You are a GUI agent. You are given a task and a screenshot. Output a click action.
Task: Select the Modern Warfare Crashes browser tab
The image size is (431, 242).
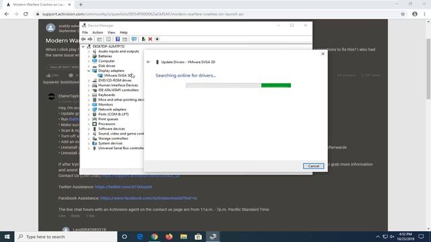click(39, 5)
